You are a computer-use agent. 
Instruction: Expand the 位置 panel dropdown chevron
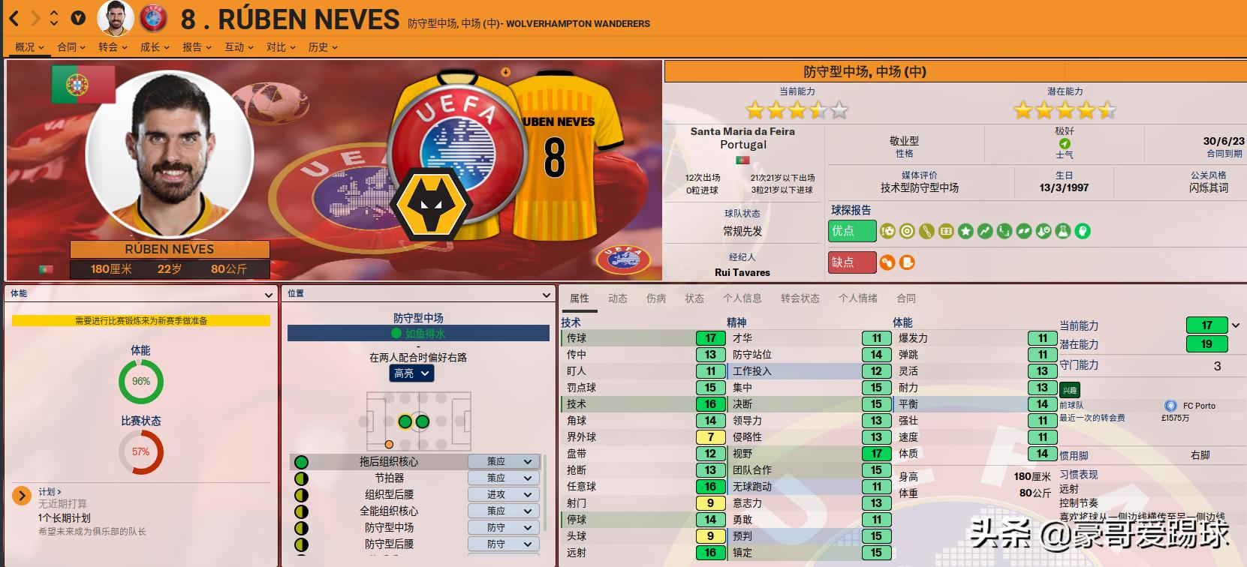(x=547, y=295)
